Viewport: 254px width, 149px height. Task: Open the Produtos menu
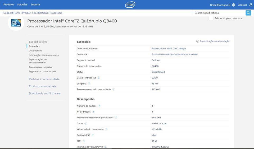pos(8,4)
